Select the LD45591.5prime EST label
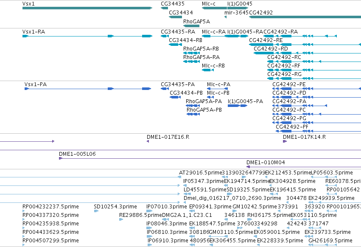361x247 pixels. [x=205, y=190]
